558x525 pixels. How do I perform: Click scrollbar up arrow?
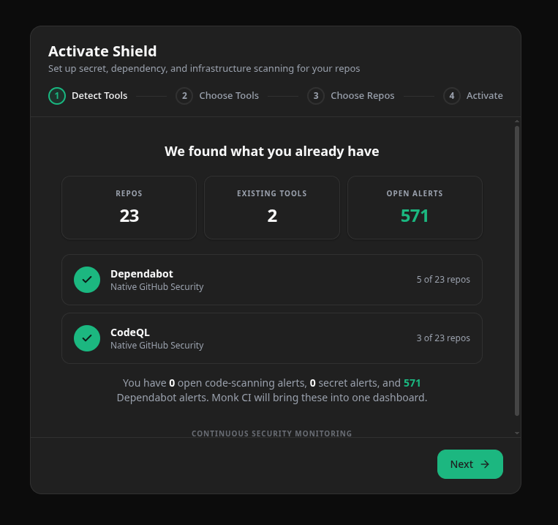[517, 122]
